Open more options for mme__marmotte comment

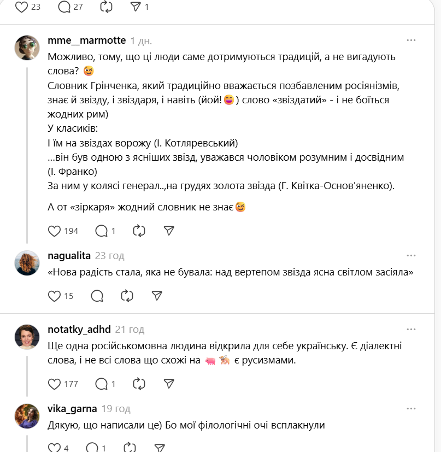(x=411, y=40)
